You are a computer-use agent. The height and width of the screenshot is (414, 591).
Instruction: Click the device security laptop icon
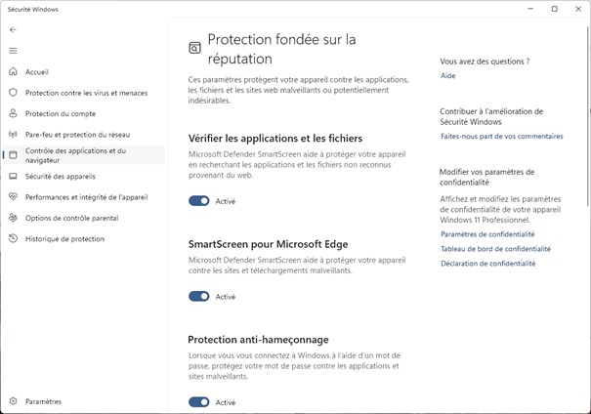(x=13, y=177)
